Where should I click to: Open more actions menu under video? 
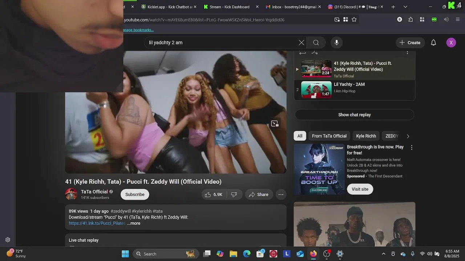coord(281,195)
